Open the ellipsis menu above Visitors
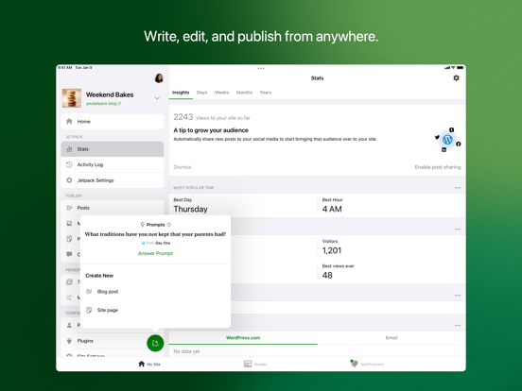 (x=458, y=229)
